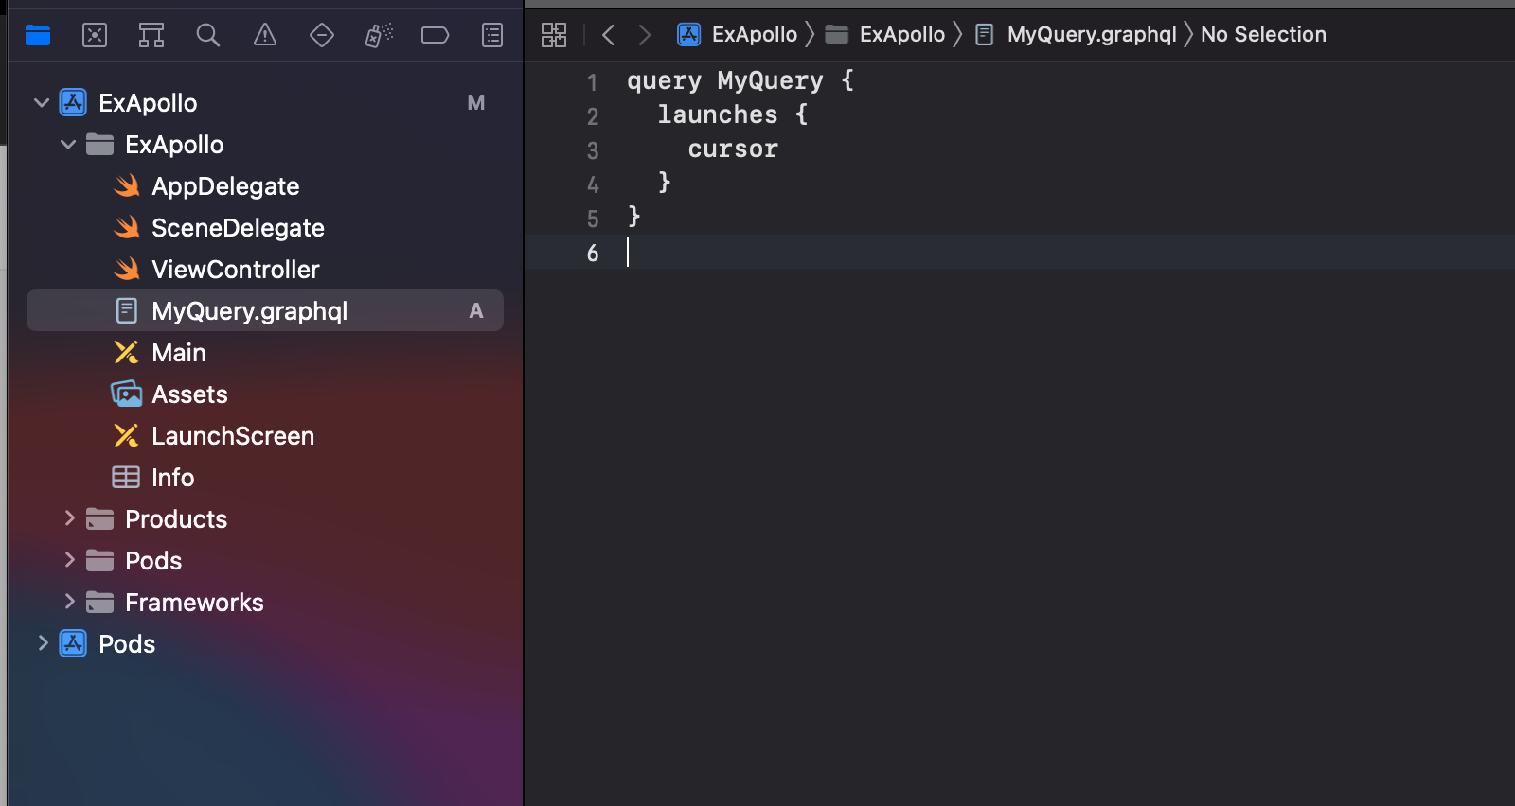Image resolution: width=1515 pixels, height=806 pixels.
Task: Click line number 5 in the gutter
Action: (x=593, y=219)
